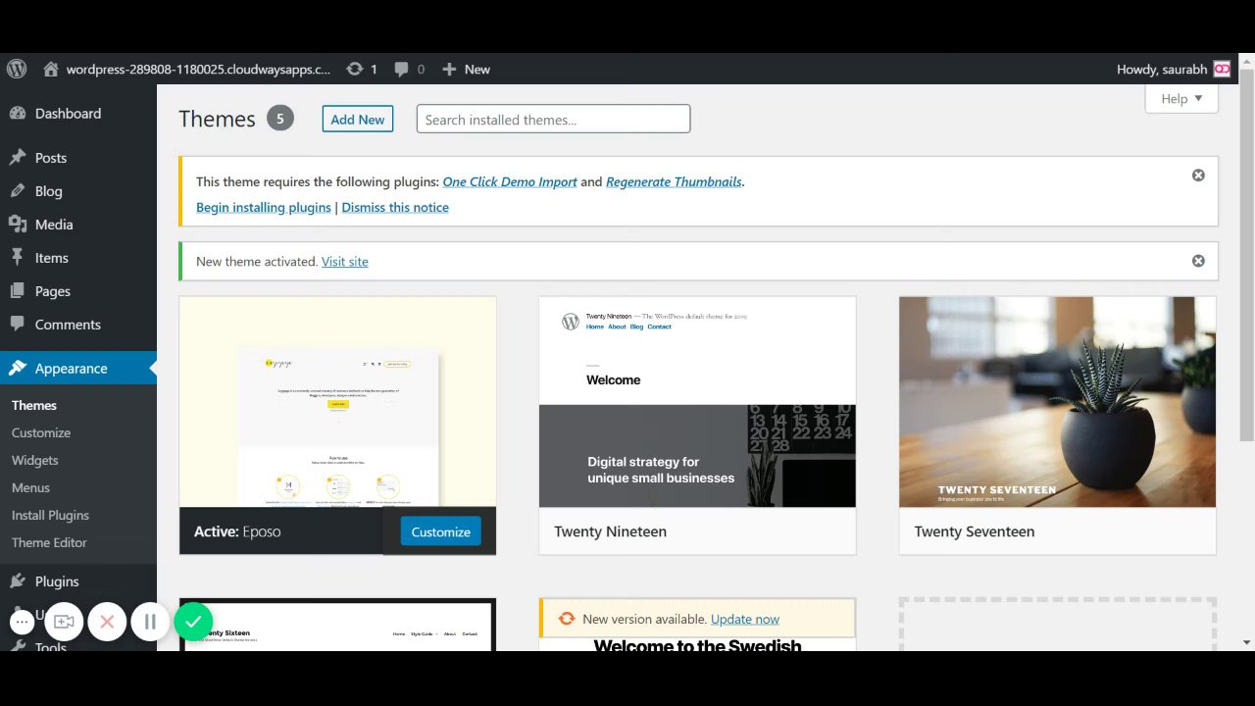This screenshot has width=1255, height=706.
Task: Open the Regenerate Thumbnails link
Action: 674,181
